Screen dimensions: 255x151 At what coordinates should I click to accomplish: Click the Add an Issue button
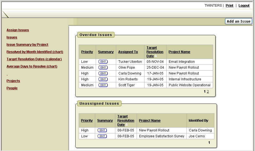point(238,21)
